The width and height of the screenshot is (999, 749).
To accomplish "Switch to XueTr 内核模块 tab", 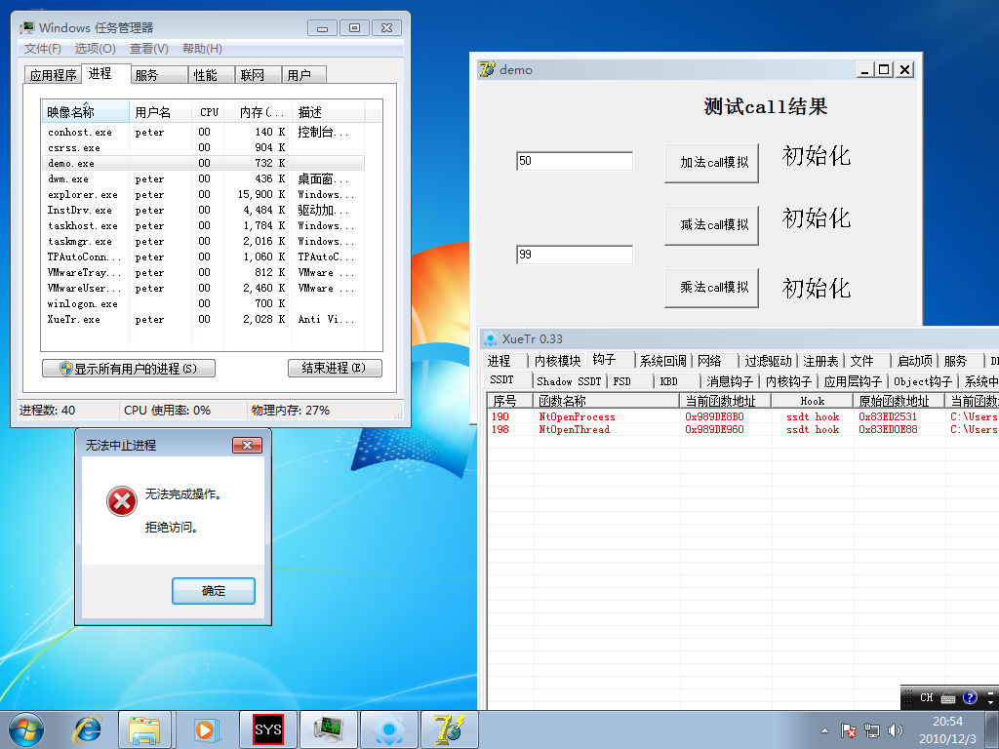I will [557, 361].
